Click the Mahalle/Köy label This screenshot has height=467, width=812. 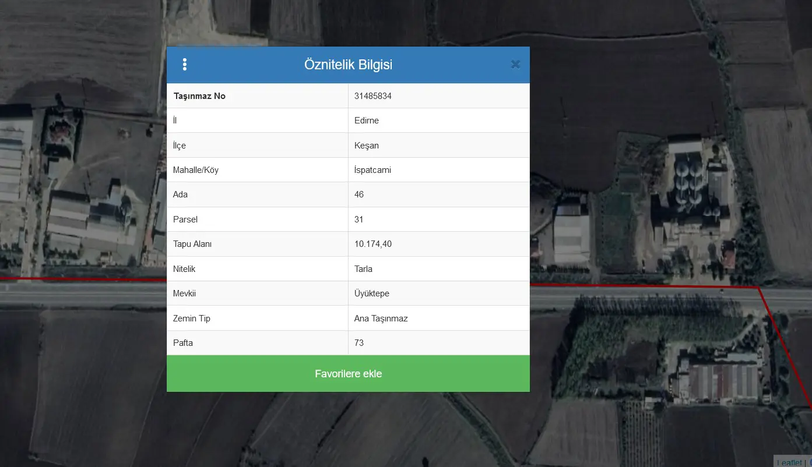click(196, 170)
